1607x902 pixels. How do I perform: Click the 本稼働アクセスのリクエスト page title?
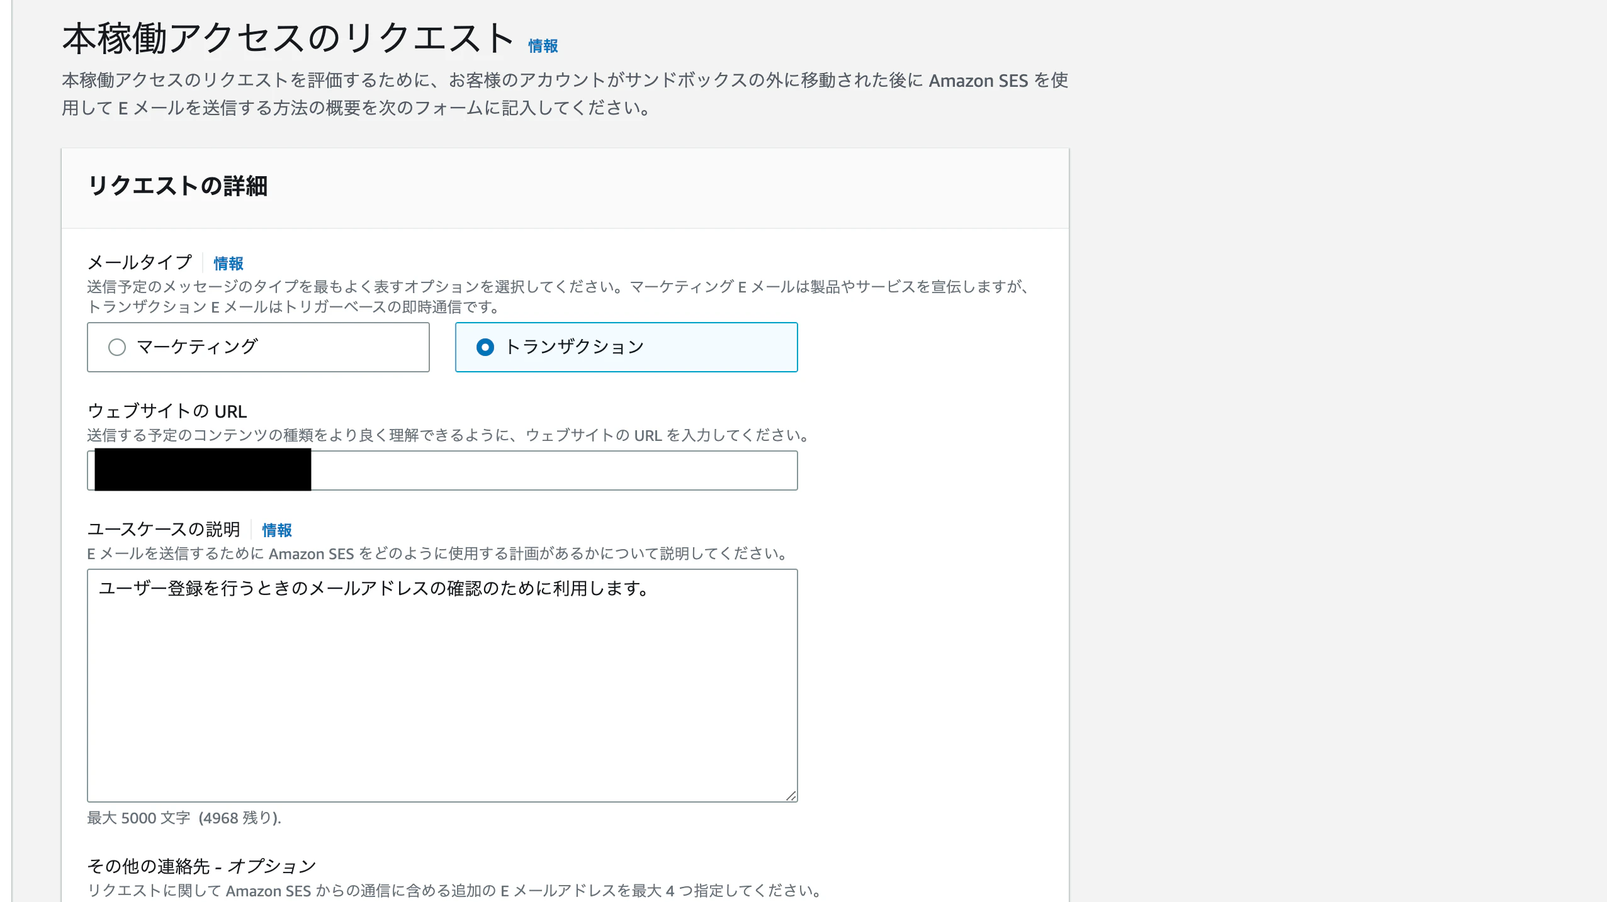pos(286,38)
